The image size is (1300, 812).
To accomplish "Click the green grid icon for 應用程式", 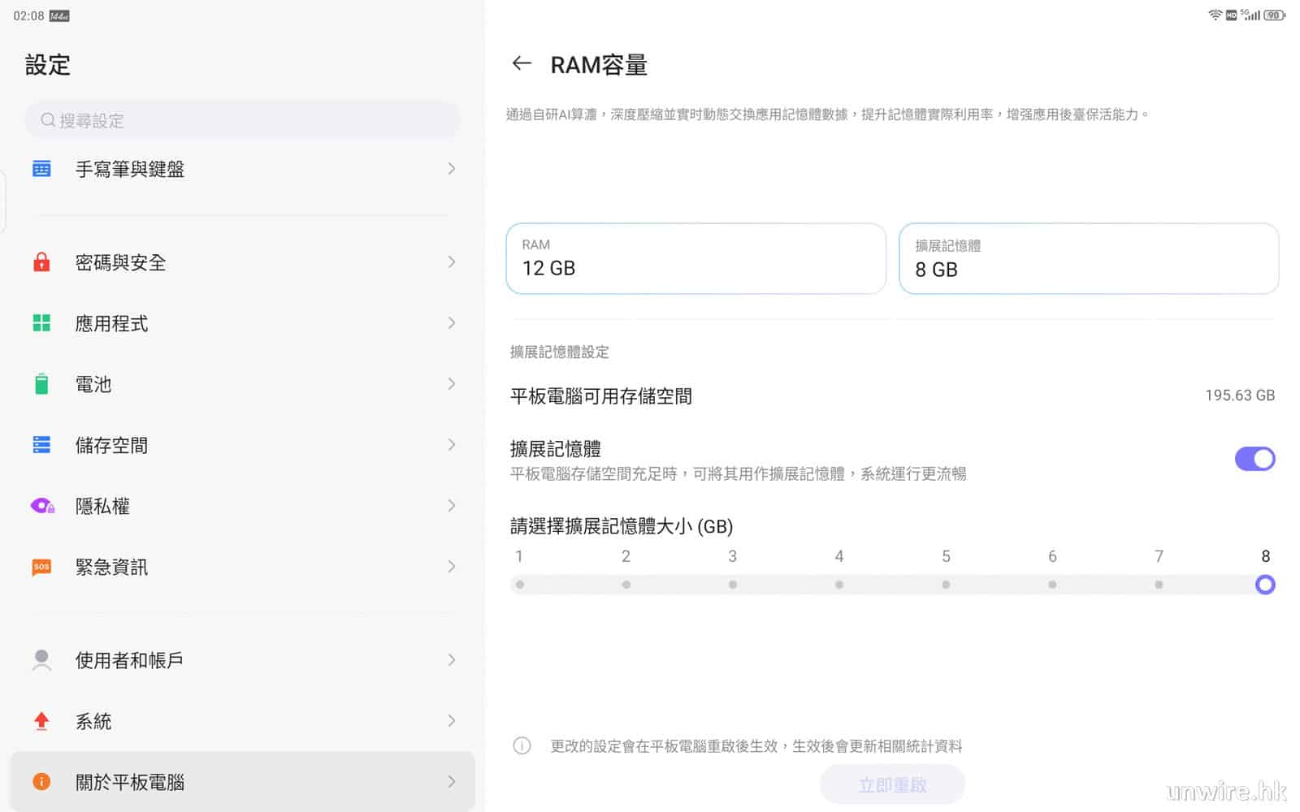I will pos(41,323).
